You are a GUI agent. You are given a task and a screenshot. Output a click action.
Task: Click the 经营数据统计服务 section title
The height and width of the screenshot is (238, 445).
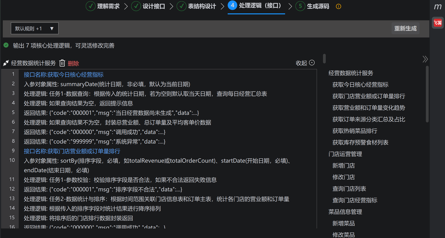tap(33, 63)
